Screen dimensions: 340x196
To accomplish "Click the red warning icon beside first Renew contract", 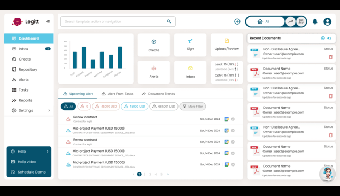I will pyautogui.click(x=68, y=119).
